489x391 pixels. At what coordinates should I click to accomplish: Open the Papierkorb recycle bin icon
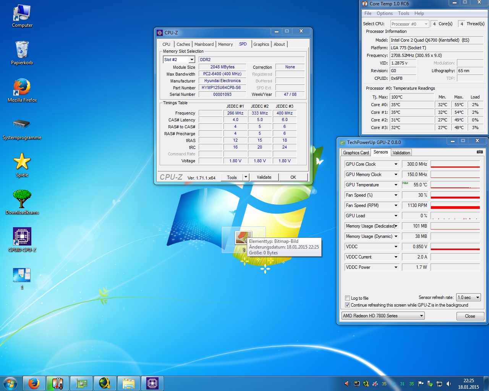(x=22, y=50)
